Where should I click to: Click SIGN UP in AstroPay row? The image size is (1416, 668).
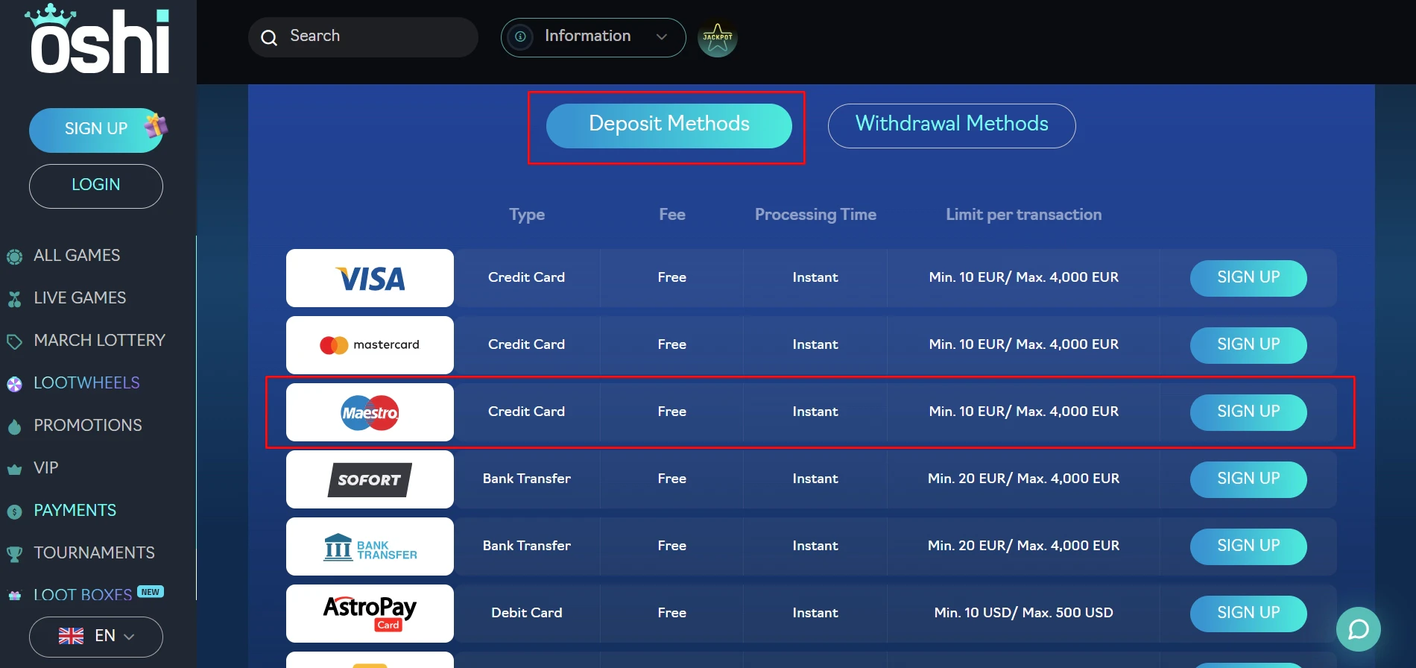tap(1248, 614)
